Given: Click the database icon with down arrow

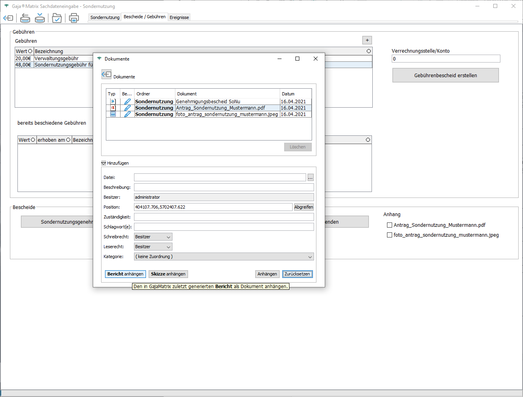Looking at the screenshot, I should (40, 18).
